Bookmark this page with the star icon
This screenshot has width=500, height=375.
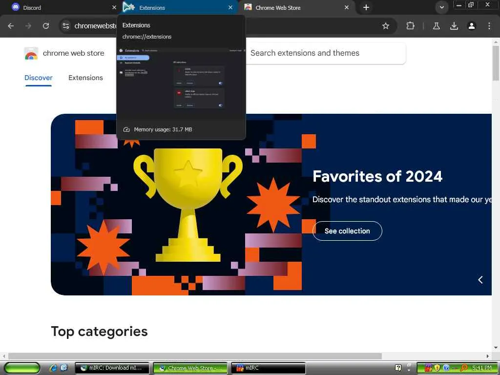tap(386, 26)
